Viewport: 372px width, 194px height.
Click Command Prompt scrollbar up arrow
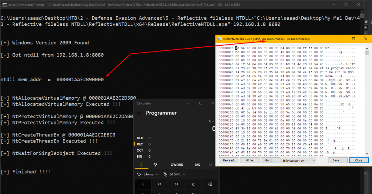coord(362,11)
